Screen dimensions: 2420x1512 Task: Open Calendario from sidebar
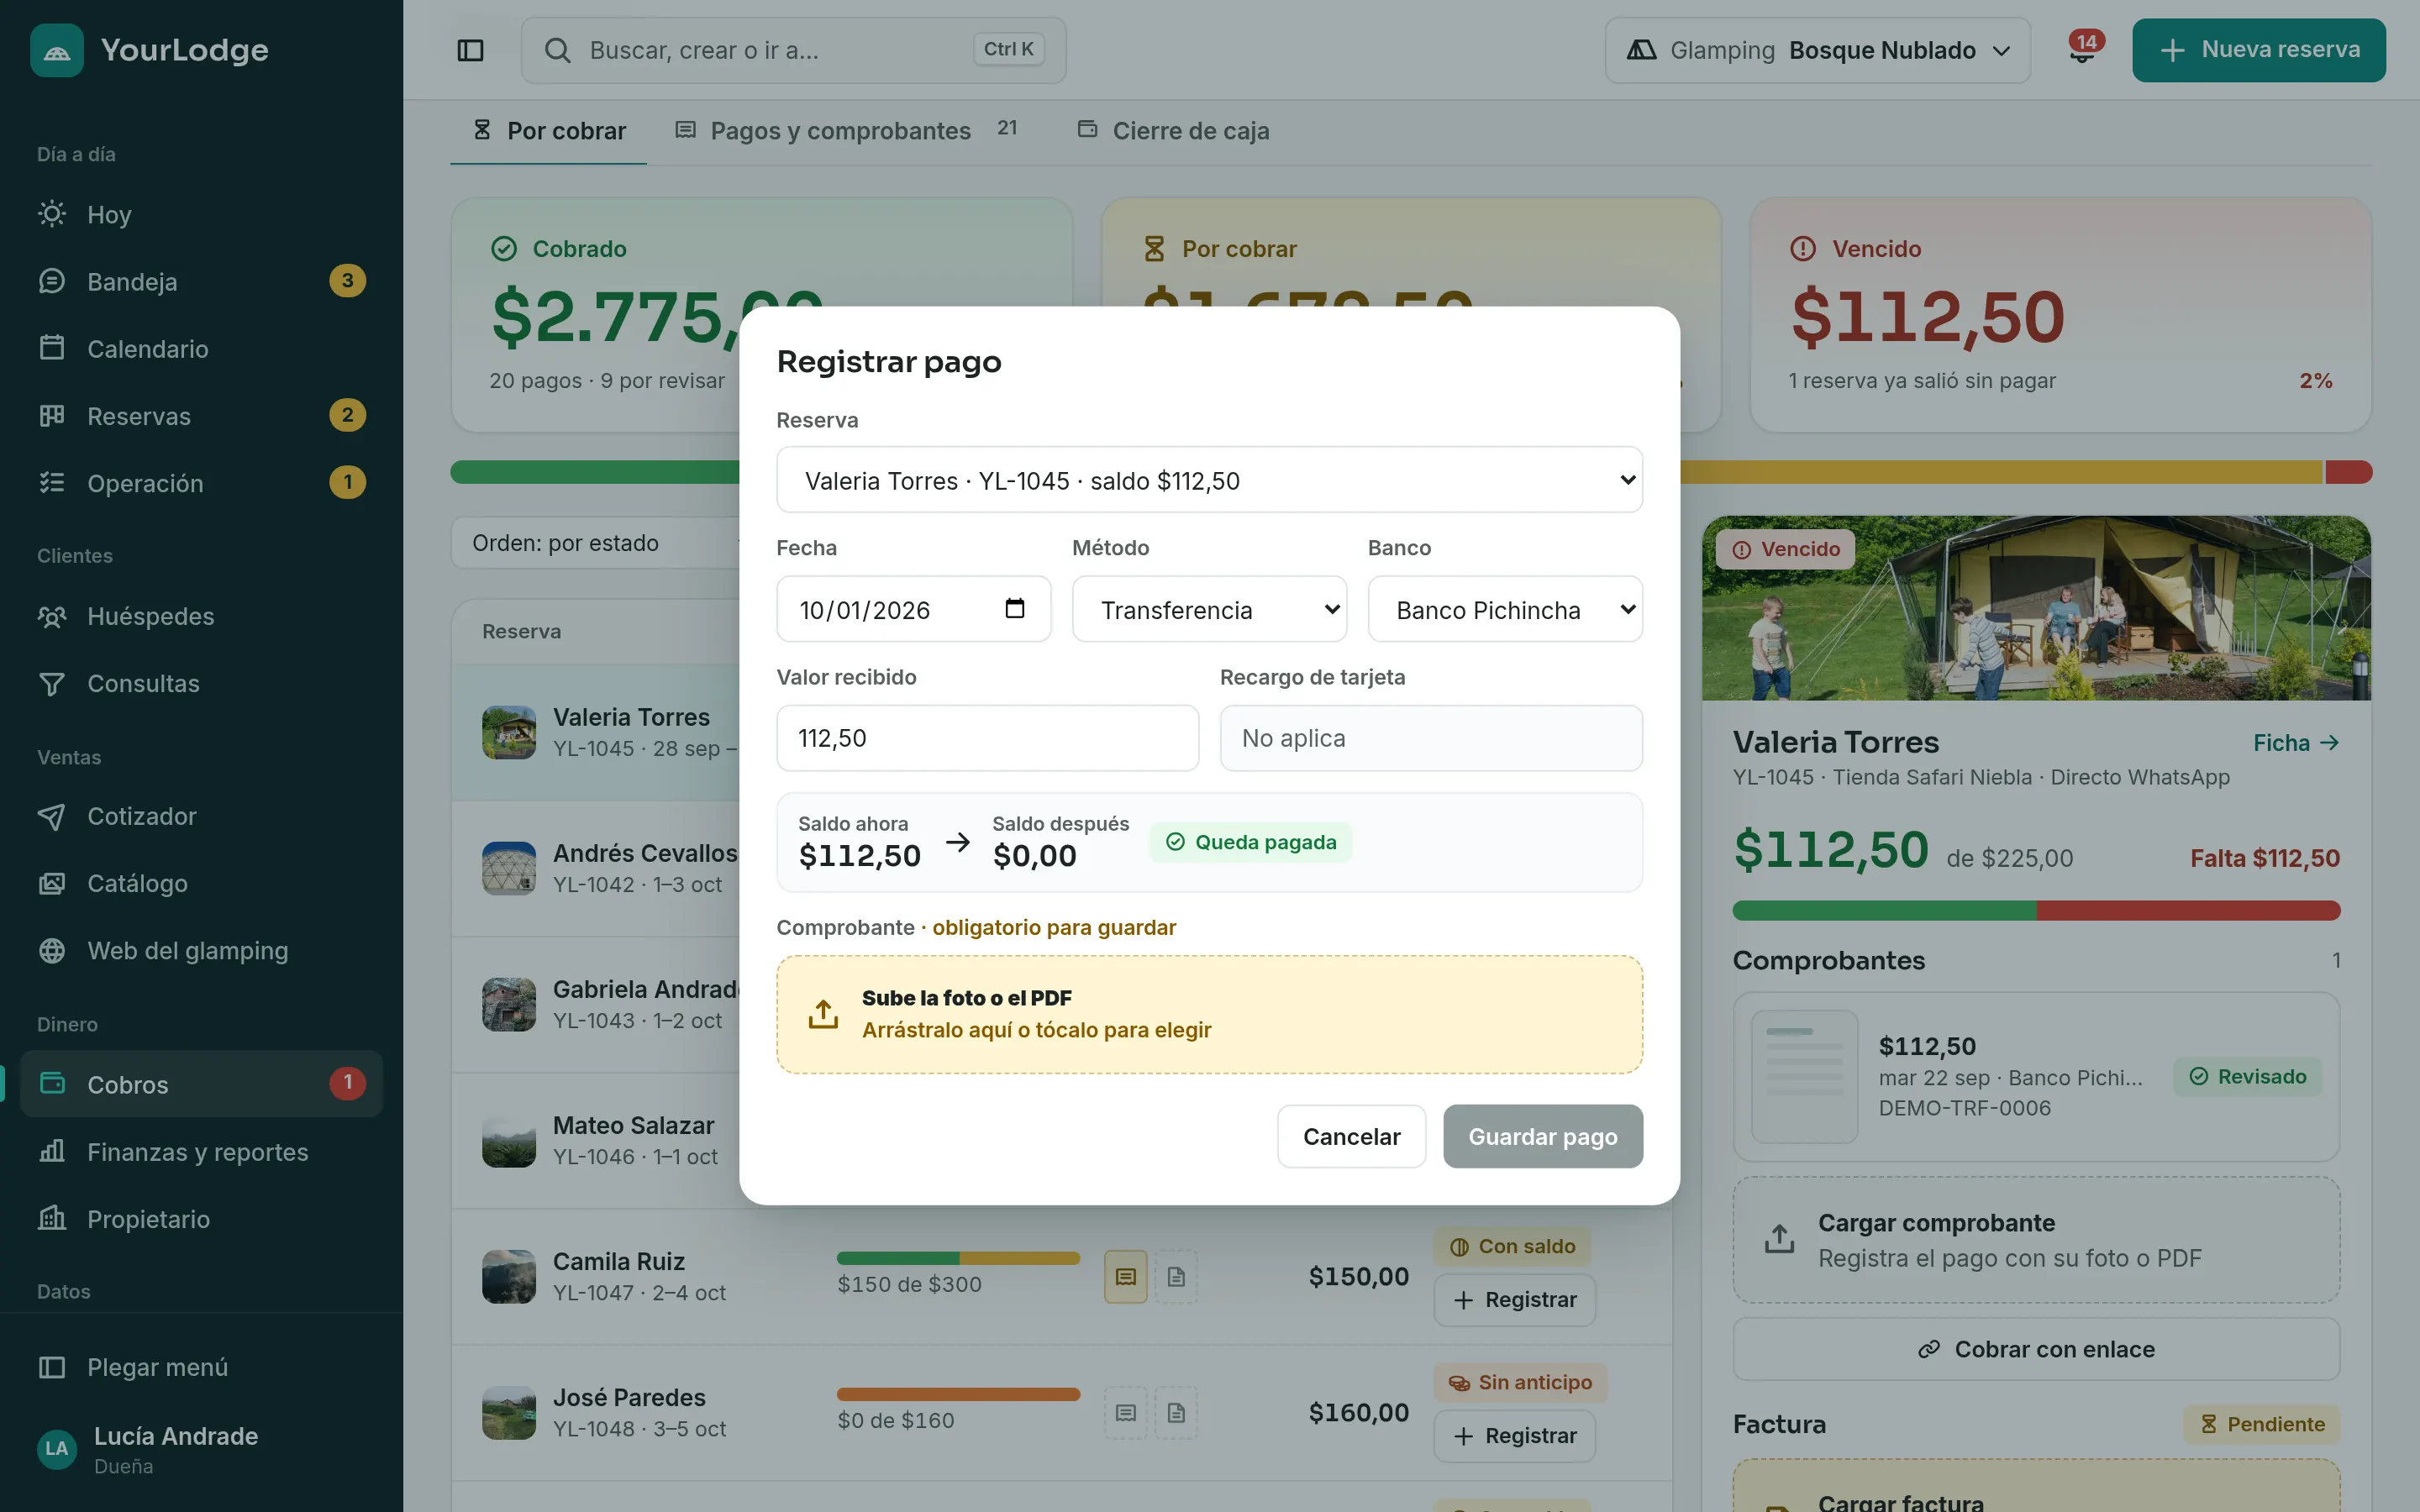point(201,348)
